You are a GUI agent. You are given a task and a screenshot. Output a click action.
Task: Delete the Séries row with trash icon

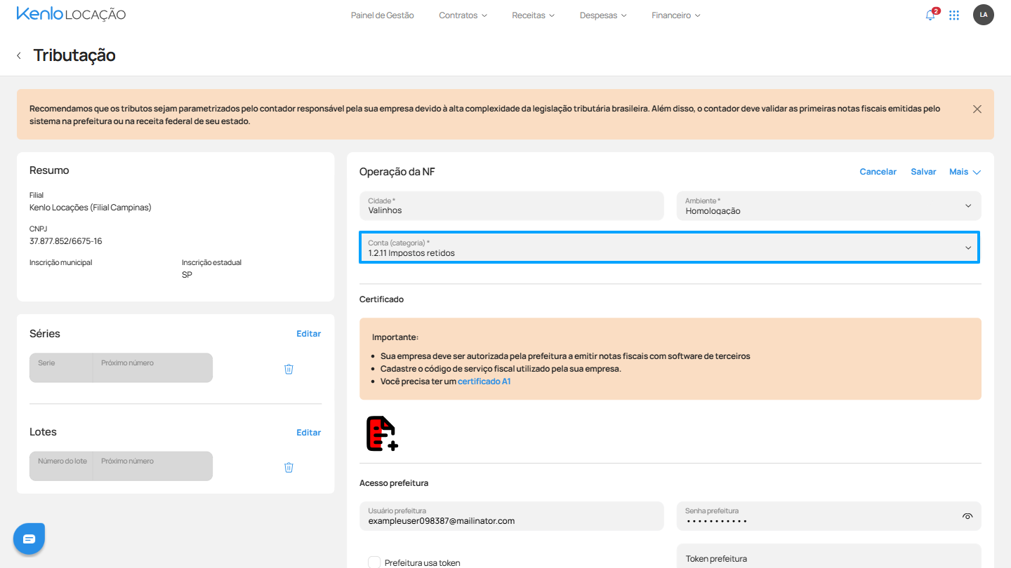tap(289, 369)
